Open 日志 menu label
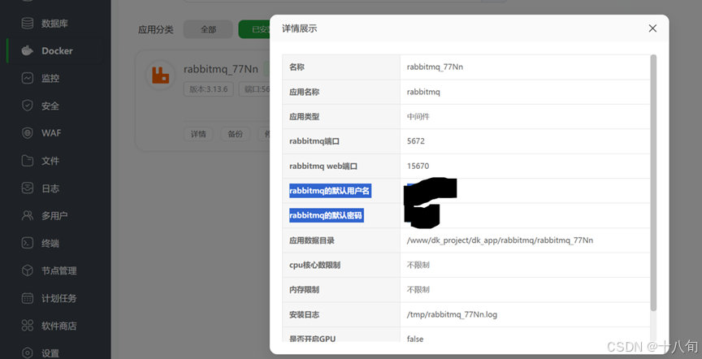 coord(50,188)
